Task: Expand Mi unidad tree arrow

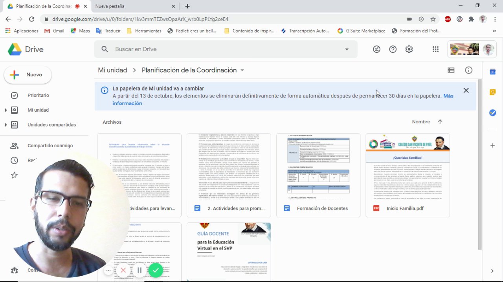Action: [6, 110]
